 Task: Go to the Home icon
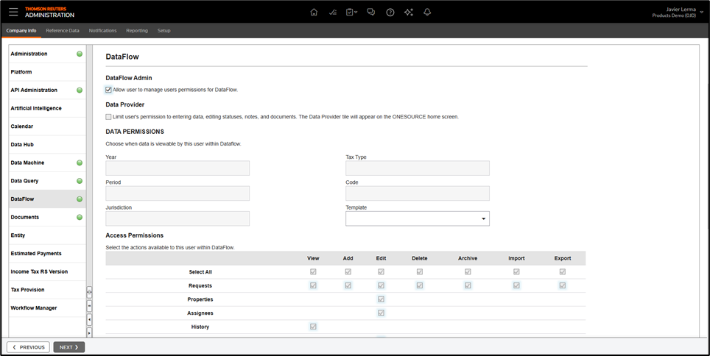[314, 13]
